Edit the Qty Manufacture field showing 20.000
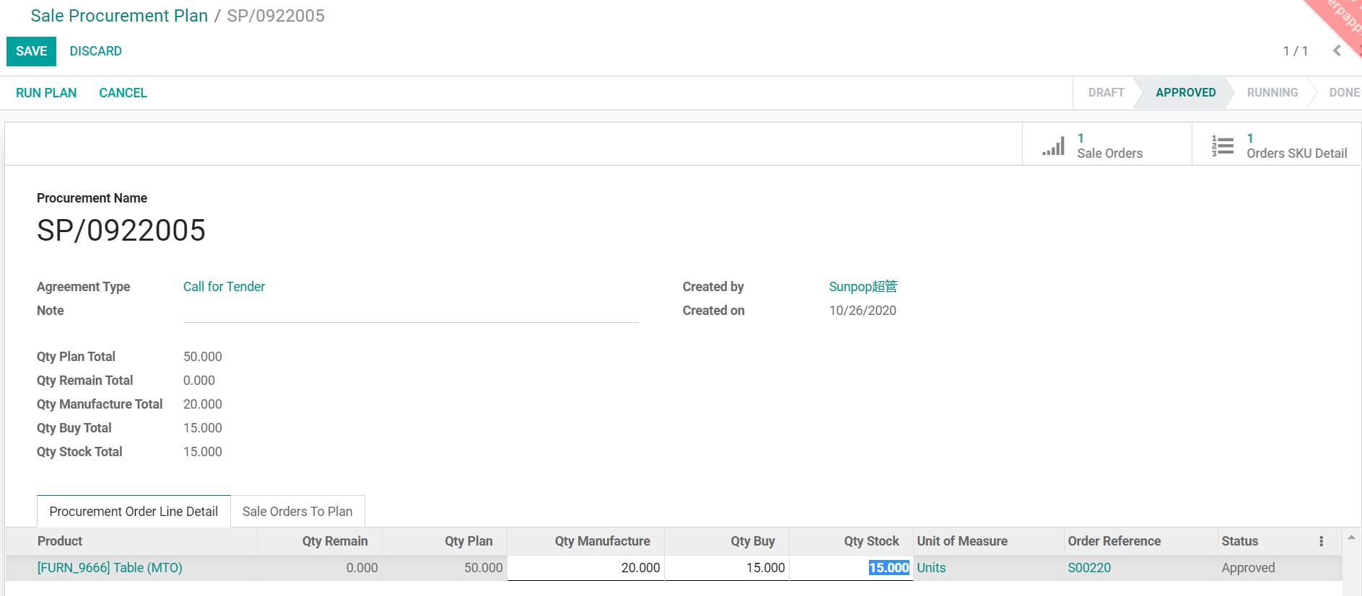This screenshot has height=596, width=1362. tap(585, 568)
